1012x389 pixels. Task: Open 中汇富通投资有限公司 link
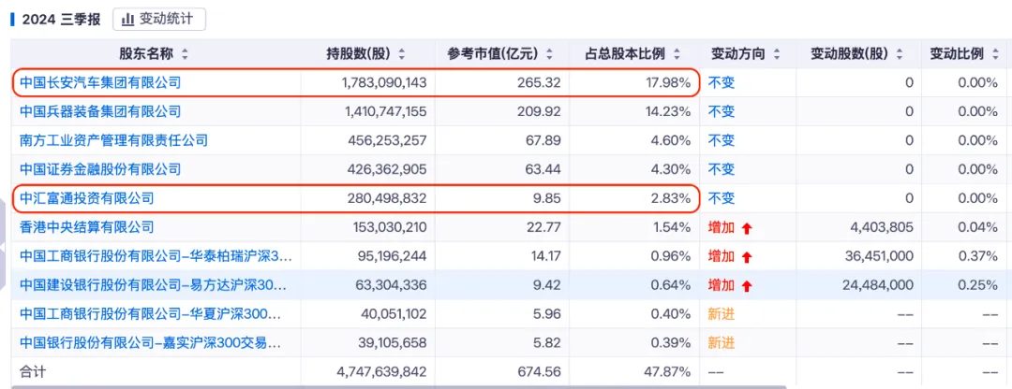[x=86, y=198]
